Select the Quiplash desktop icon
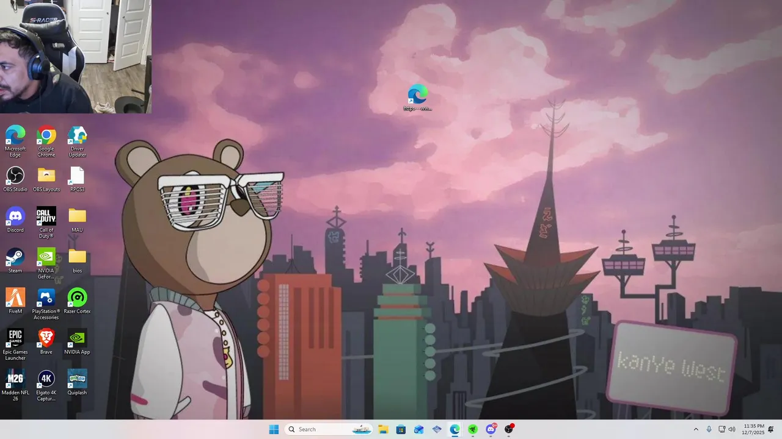The width and height of the screenshot is (782, 439). point(77,382)
